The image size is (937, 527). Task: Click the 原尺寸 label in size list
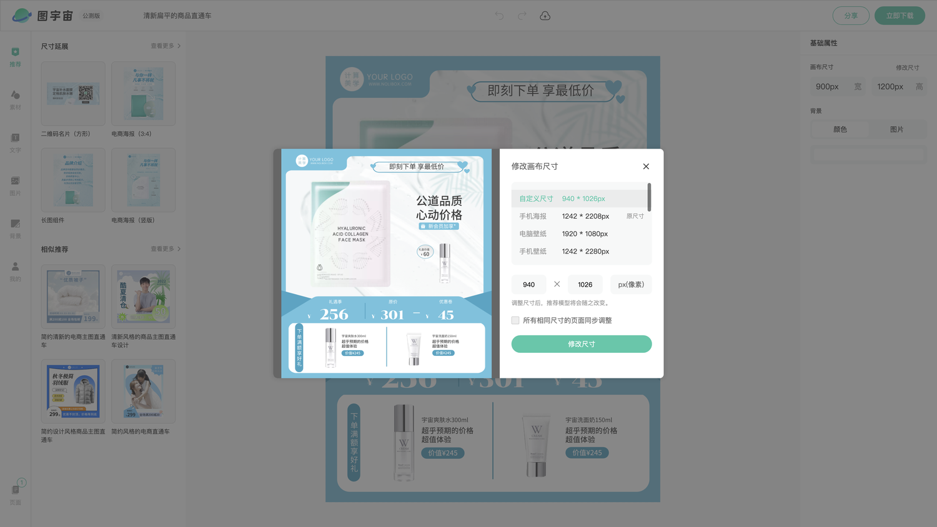click(x=635, y=216)
